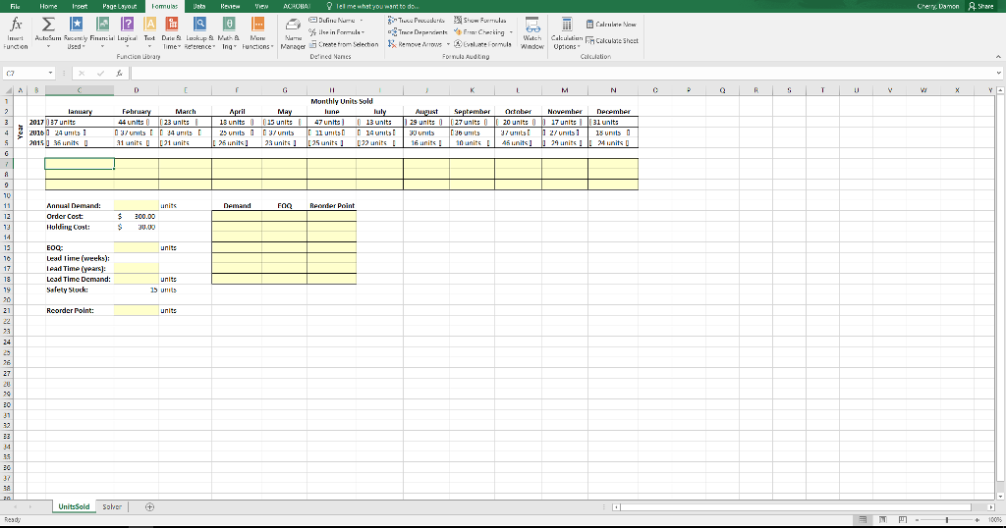Click Calculate Sheet
1006x528 pixels.
click(x=612, y=40)
